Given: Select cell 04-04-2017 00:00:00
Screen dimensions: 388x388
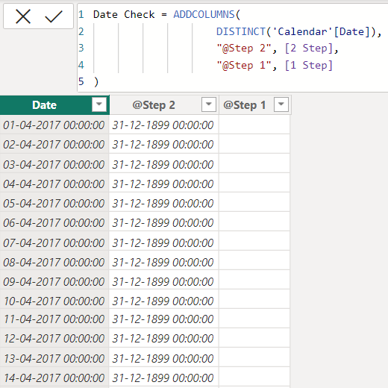Looking at the screenshot, I should (54, 184).
